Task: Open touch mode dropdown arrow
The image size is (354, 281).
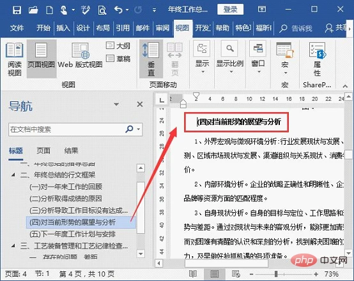Action: click(73, 10)
